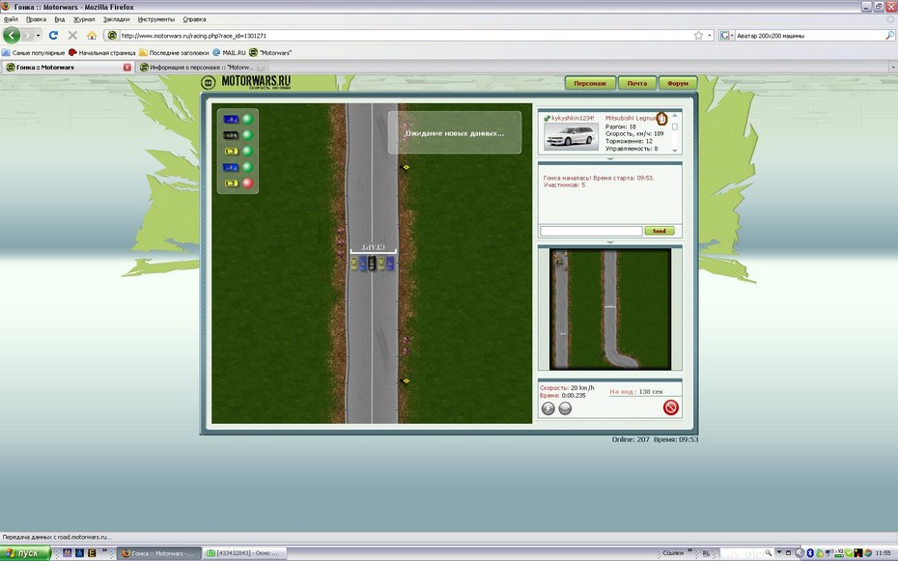This screenshot has height=561, width=898.
Task: Click the red exit race icon
Action: (671, 407)
